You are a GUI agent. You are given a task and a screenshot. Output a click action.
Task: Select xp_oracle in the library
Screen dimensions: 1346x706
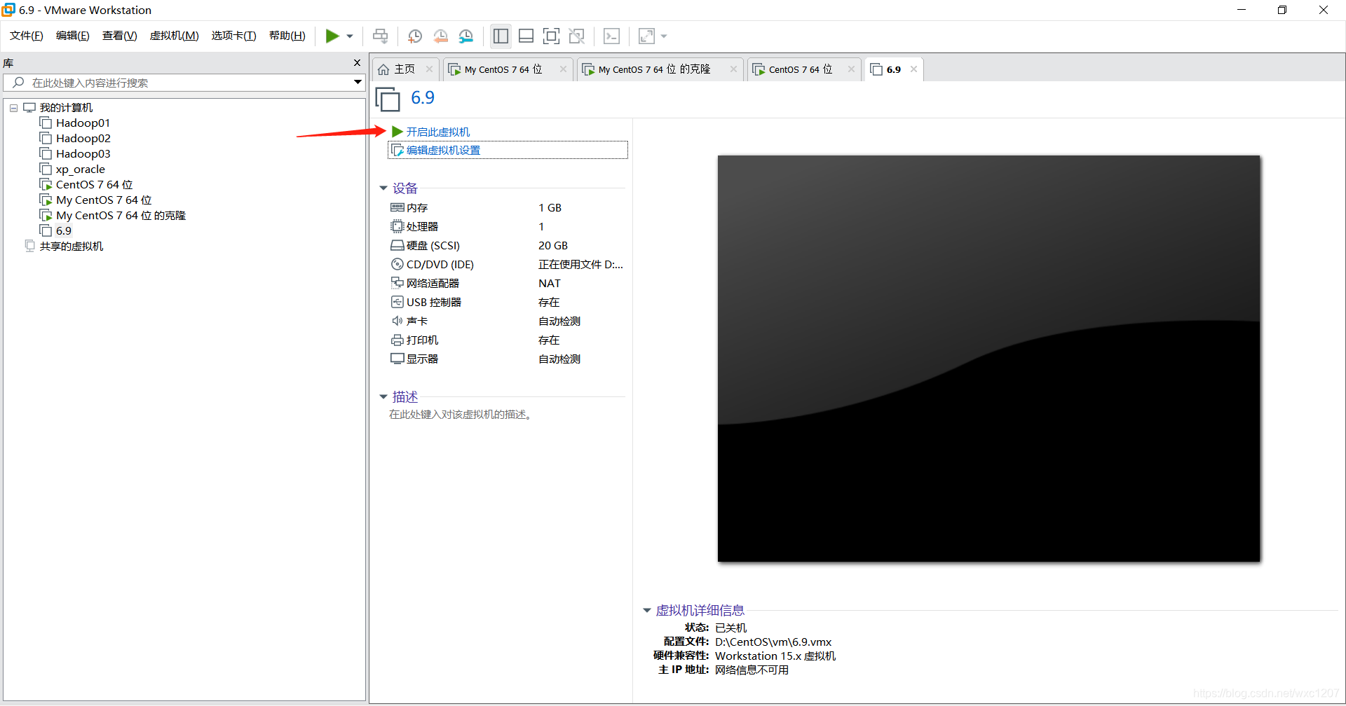[72, 169]
